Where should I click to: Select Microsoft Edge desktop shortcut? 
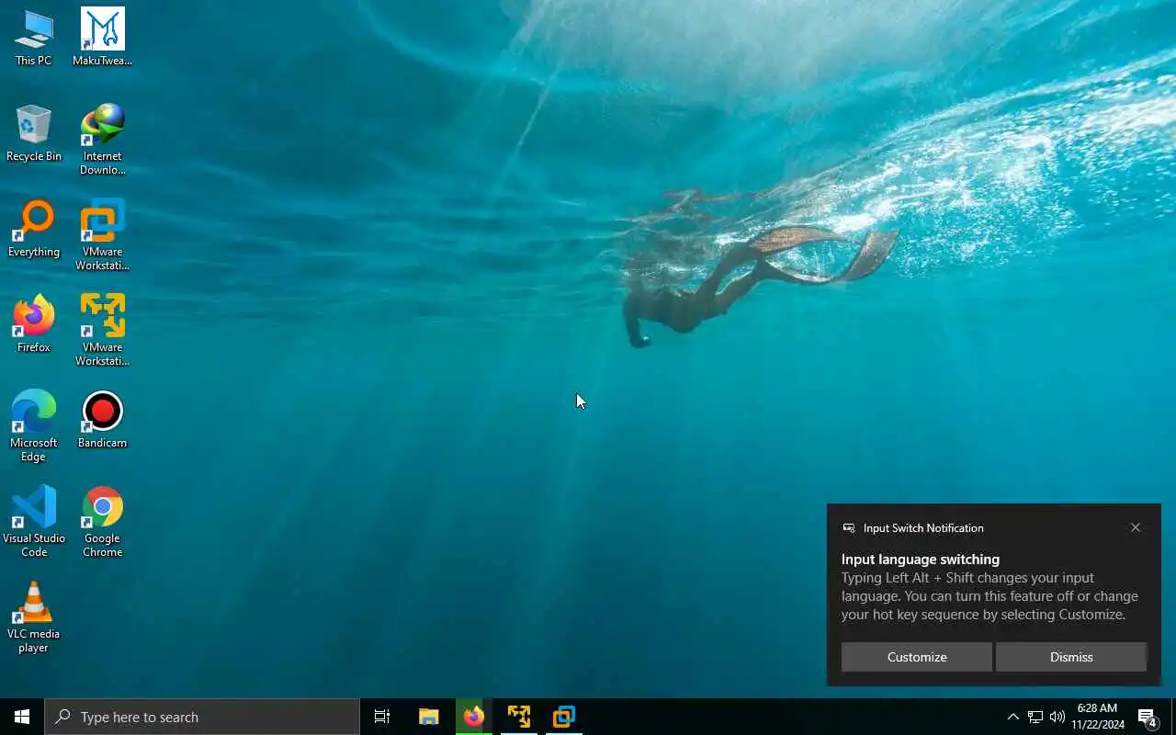click(x=33, y=426)
